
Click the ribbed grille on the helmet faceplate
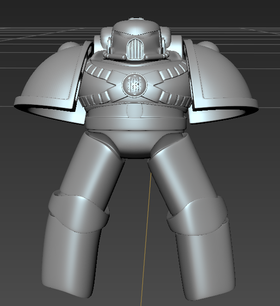click(x=136, y=49)
